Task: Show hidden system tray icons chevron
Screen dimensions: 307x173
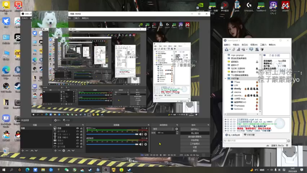Action: 268,170
